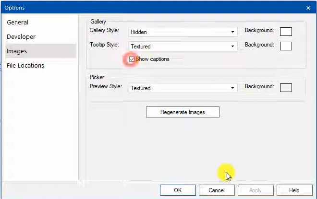Click the Regenerate Images button
317x199 pixels.
pyautogui.click(x=183, y=112)
